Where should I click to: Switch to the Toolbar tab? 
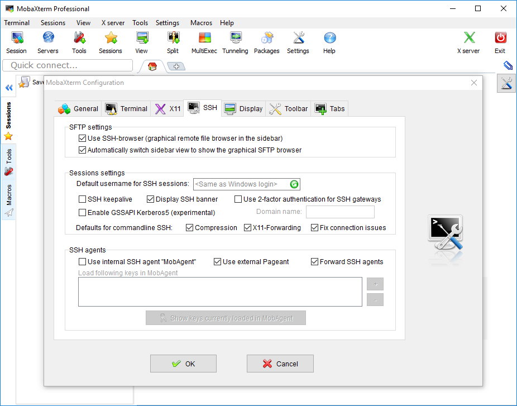tap(288, 108)
